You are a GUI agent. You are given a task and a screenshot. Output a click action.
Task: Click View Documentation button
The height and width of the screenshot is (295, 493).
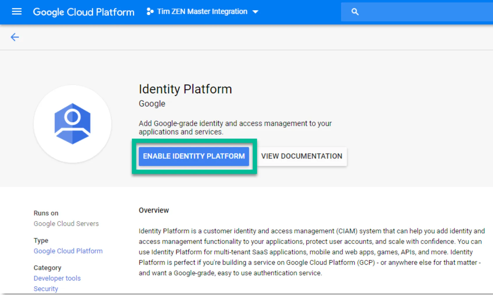point(302,156)
